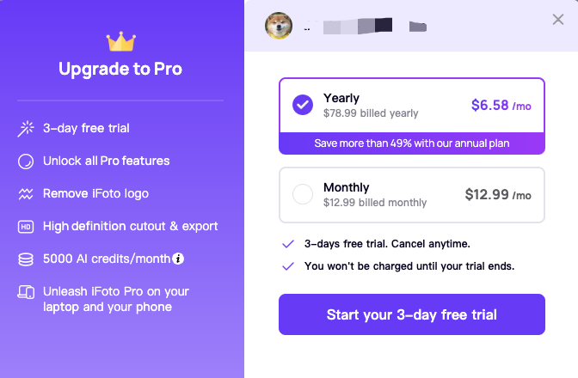Click the golden crown icon
This screenshot has height=378, width=578.
pos(121,41)
